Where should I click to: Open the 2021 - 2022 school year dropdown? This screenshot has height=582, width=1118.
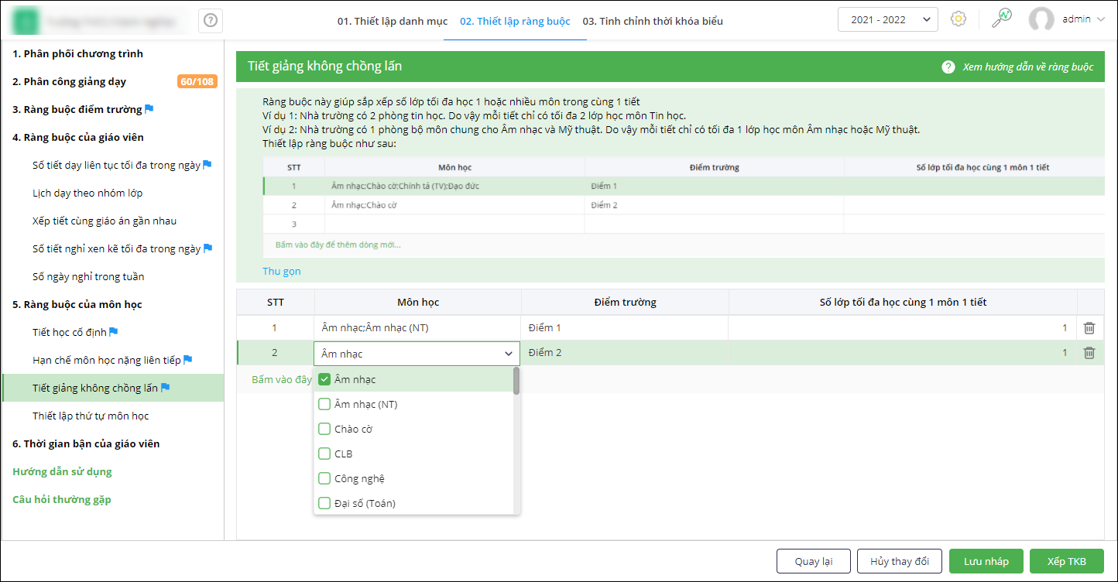coord(887,19)
